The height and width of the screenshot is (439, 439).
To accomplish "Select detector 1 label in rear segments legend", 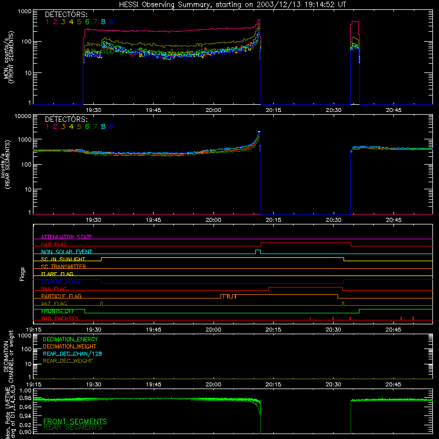I will 47,127.
